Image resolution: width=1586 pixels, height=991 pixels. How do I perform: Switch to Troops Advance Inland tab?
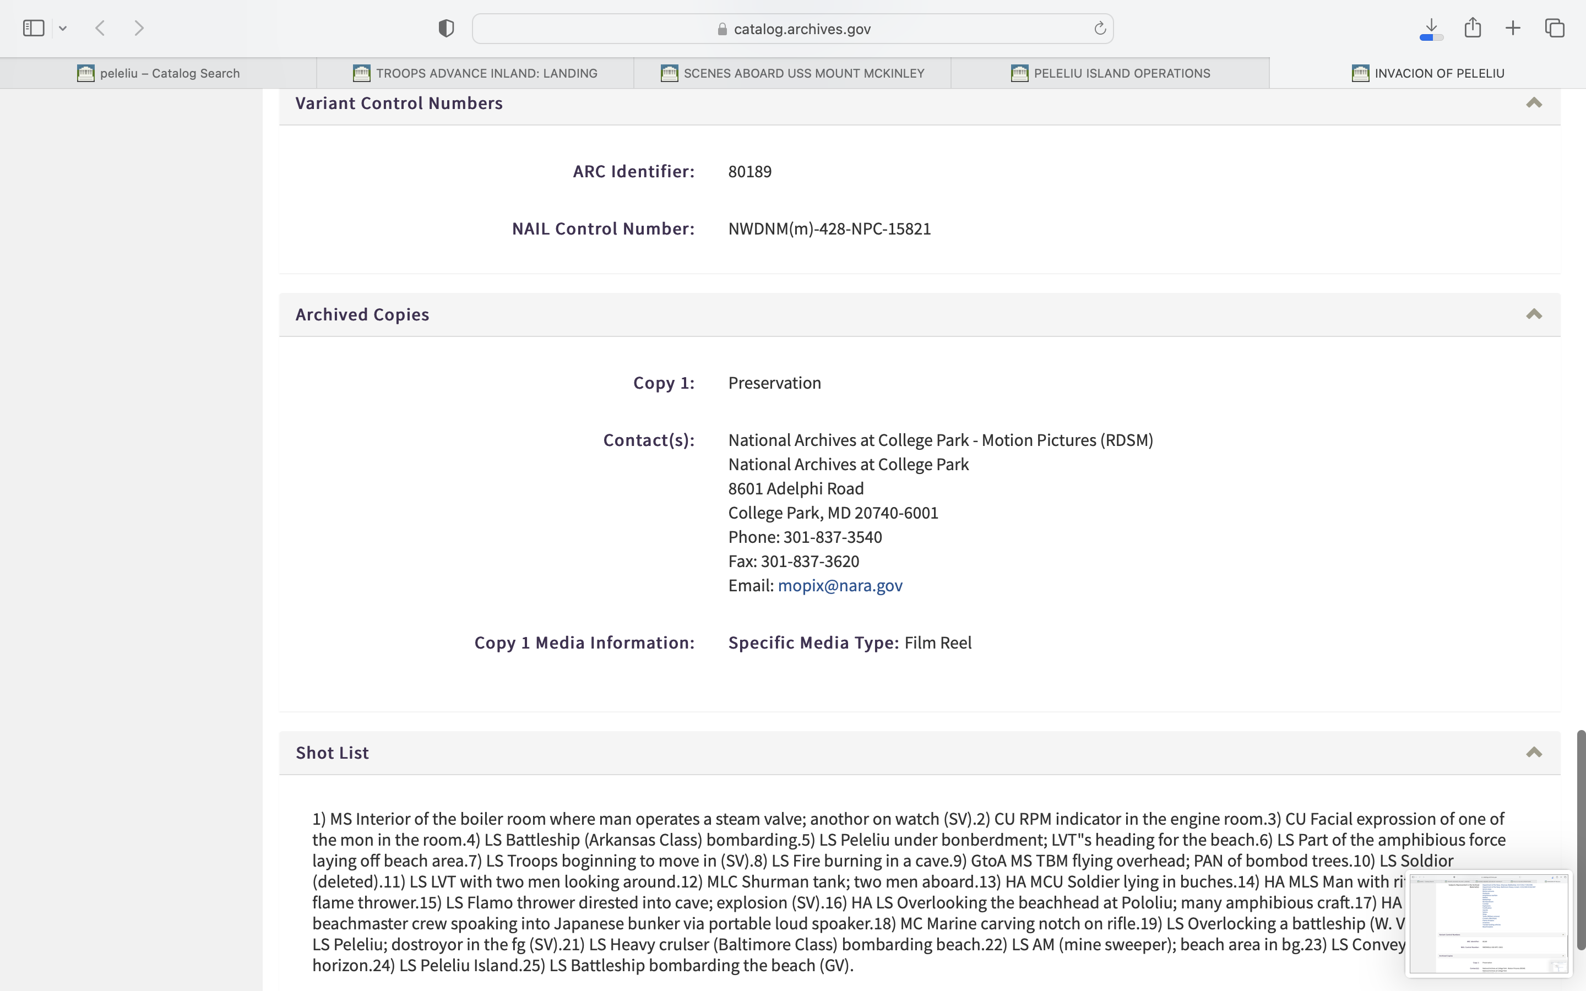click(475, 73)
